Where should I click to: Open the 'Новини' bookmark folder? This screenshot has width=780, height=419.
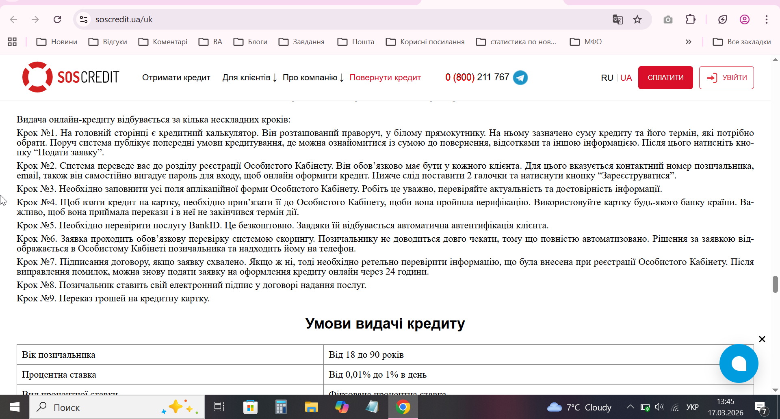tap(57, 42)
